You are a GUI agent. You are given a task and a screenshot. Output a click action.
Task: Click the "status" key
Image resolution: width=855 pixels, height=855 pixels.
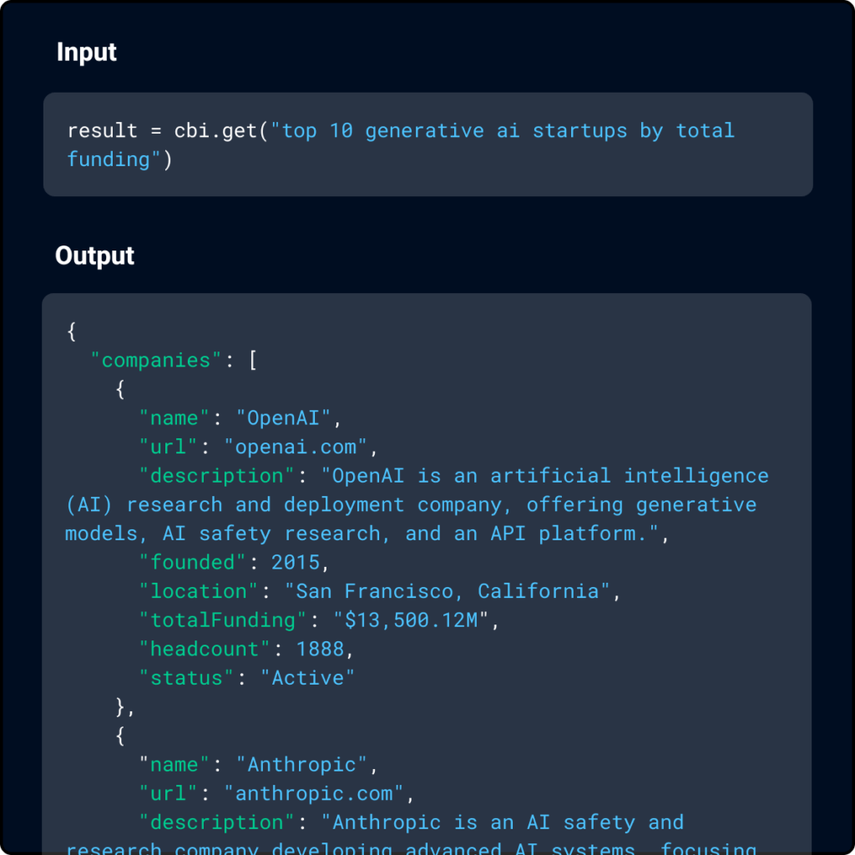point(187,678)
